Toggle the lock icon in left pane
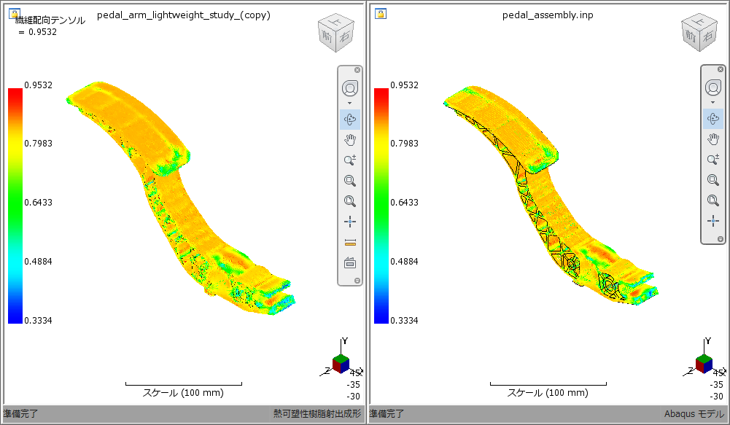The width and height of the screenshot is (730, 425). click(x=15, y=14)
